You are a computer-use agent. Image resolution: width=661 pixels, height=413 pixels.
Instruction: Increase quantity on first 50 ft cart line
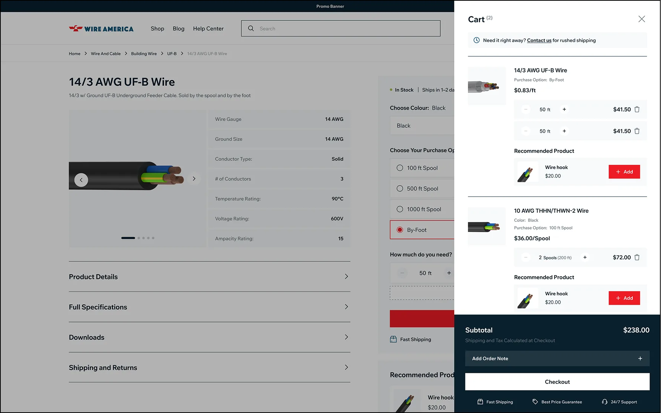564,109
